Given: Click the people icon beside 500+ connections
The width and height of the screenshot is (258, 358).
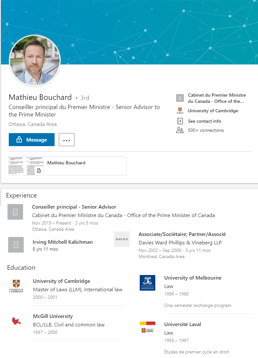Looking at the screenshot, I should click(180, 130).
